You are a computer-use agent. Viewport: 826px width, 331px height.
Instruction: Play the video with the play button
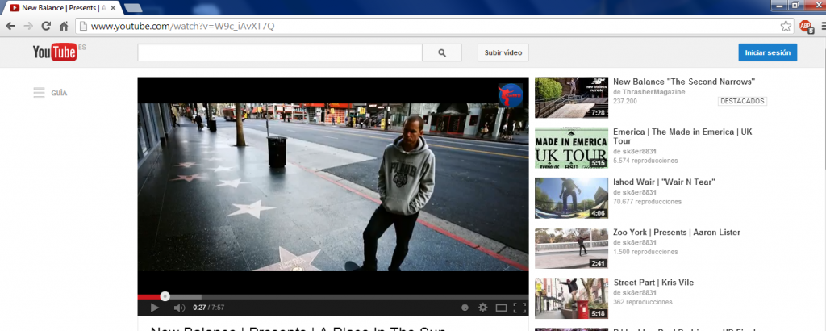[154, 308]
